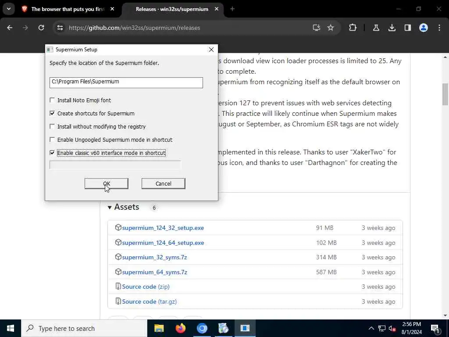449x337 pixels.
Task: Enable Install Noto Emoji font checkbox
Action: pyautogui.click(x=52, y=100)
